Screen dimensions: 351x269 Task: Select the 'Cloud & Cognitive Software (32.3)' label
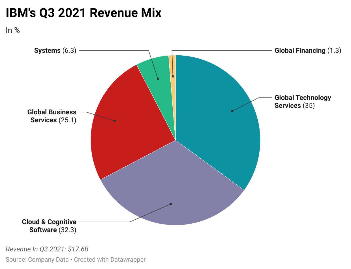pyautogui.click(x=49, y=226)
